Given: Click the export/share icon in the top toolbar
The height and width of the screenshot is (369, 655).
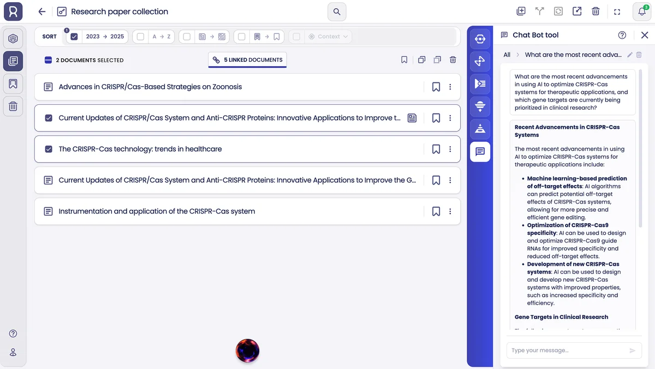Looking at the screenshot, I should click(577, 11).
